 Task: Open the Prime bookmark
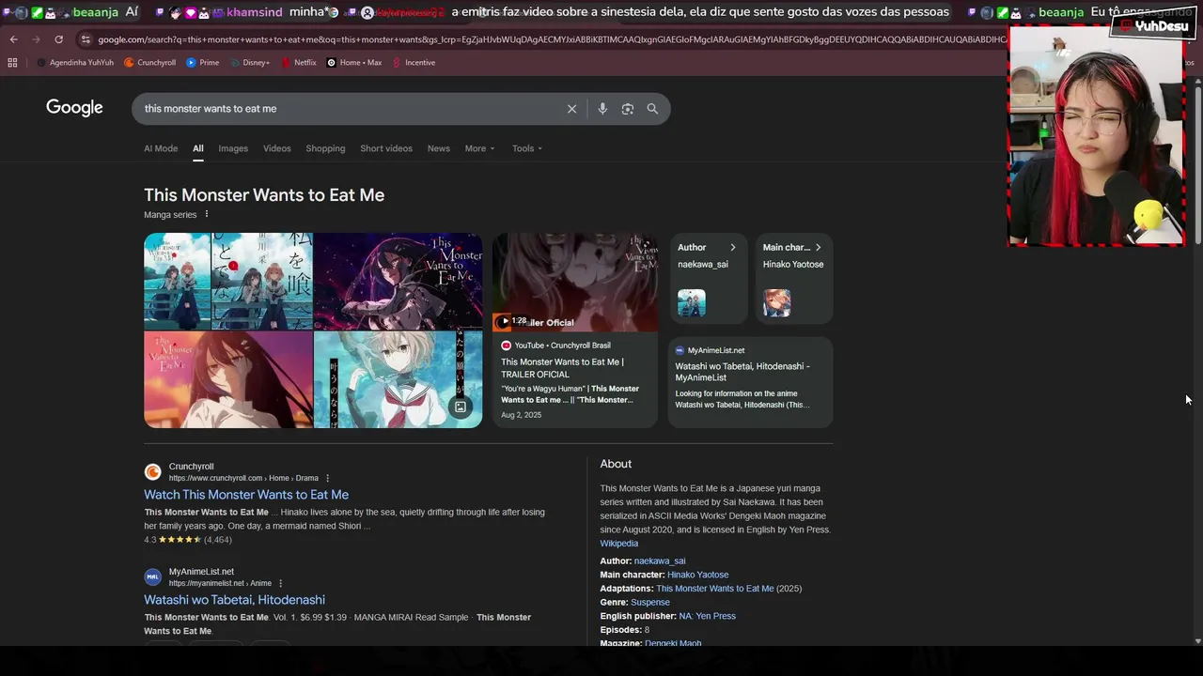pyautogui.click(x=202, y=63)
